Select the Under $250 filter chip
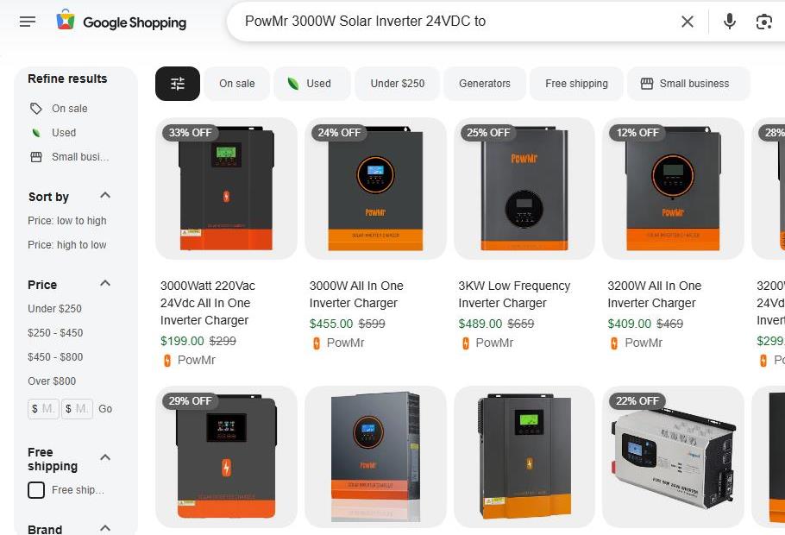The width and height of the screenshot is (785, 535). pyautogui.click(x=398, y=84)
